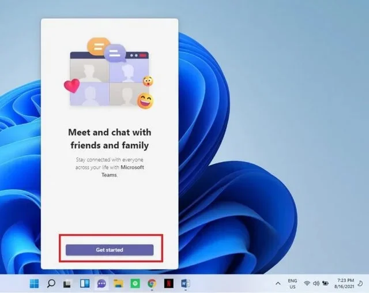The image size is (369, 293).
Task: Launch Netflix from the taskbar
Action: tap(169, 283)
